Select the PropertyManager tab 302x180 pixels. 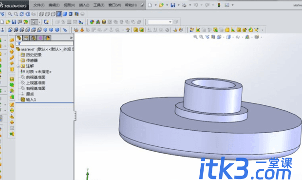point(26,38)
